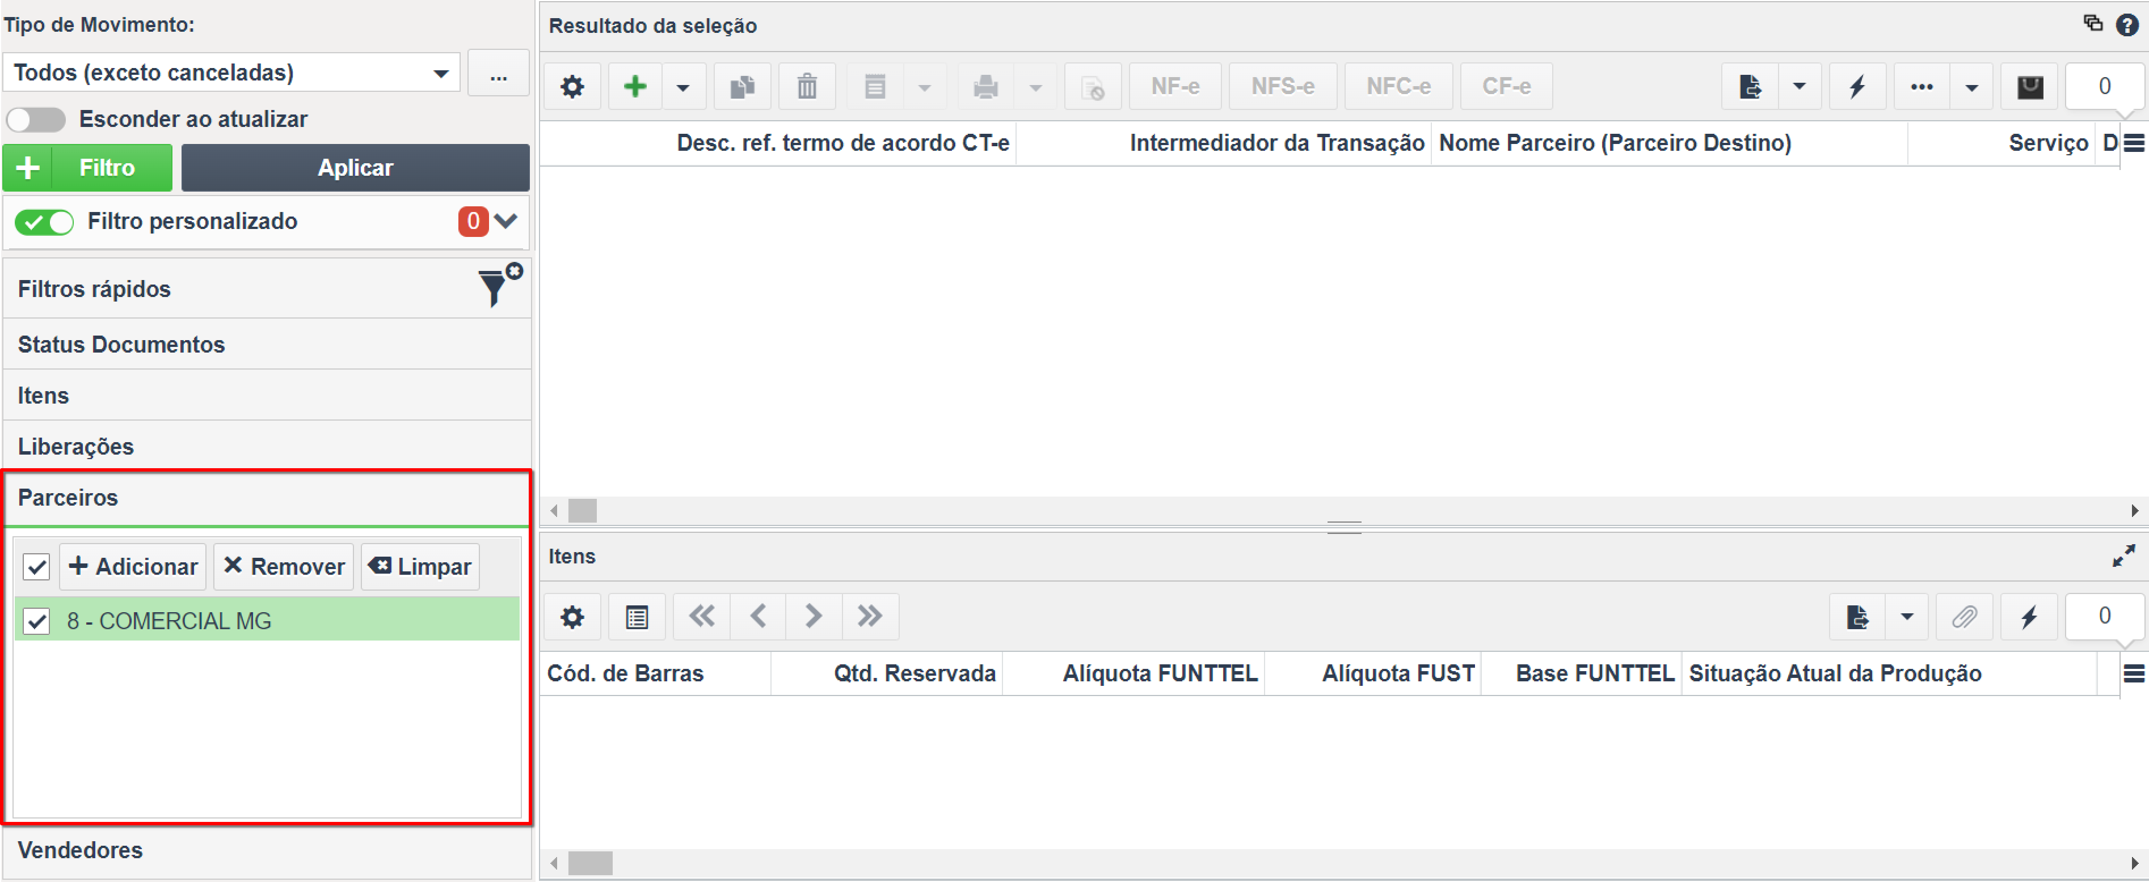
Task: Open dropdown next to results export icon
Action: pos(1800,87)
